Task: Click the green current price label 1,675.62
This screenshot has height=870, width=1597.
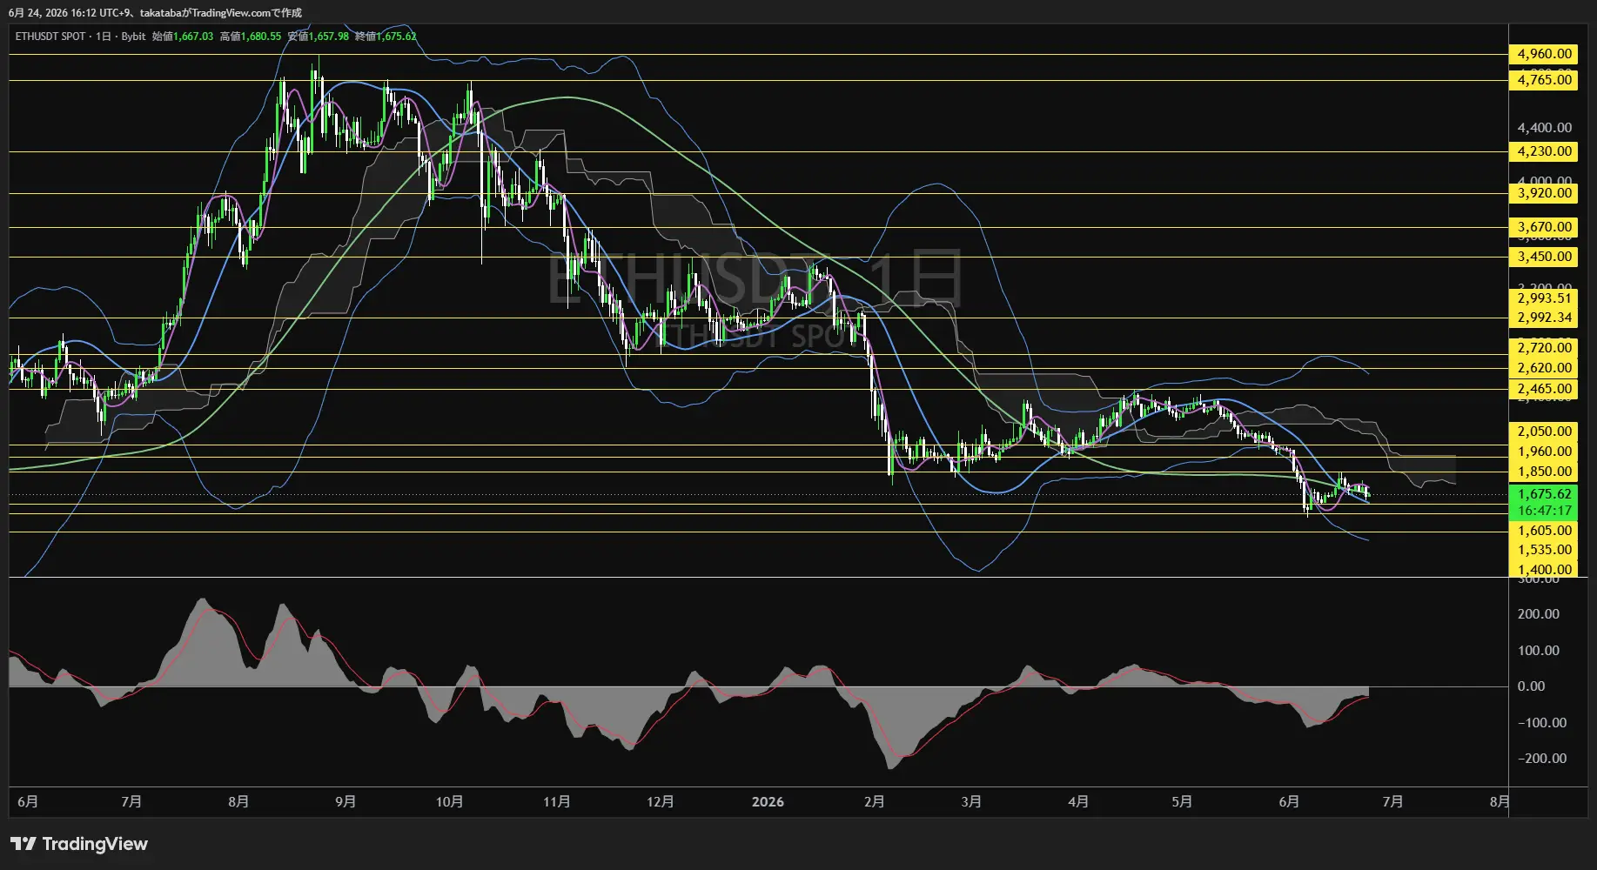Action: tap(1545, 494)
